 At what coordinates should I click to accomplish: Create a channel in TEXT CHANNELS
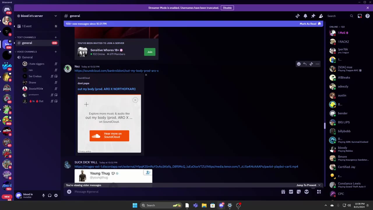tap(56, 37)
